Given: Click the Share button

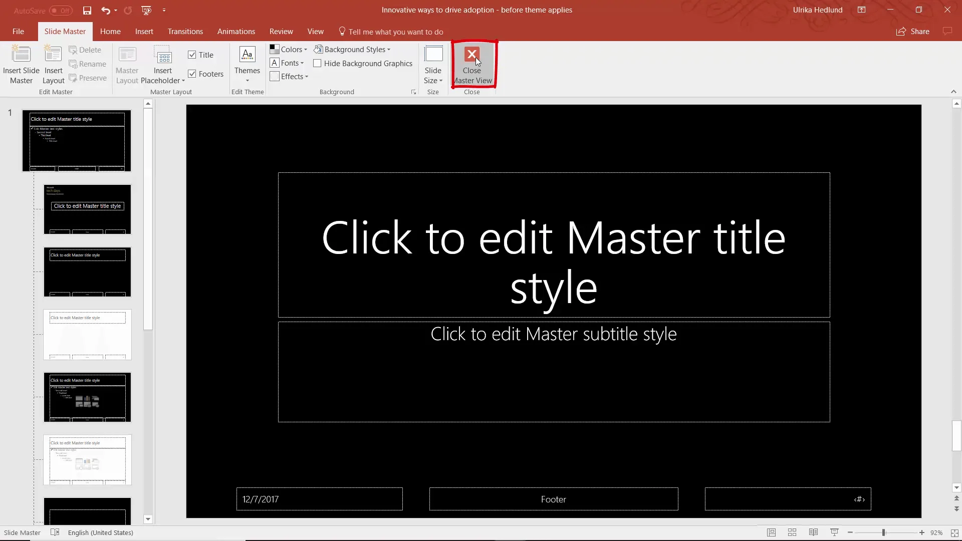Looking at the screenshot, I should point(913,32).
